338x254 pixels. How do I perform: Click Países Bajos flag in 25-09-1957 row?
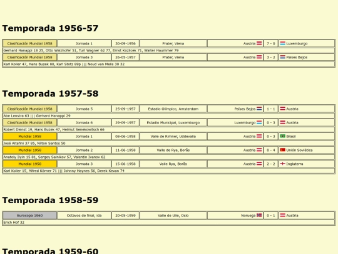259,109
